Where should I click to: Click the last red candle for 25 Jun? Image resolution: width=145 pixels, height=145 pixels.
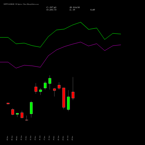pyautogui.click(x=73, y=95)
